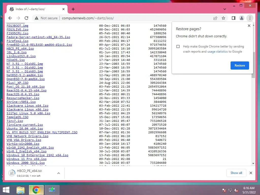Click the scrollbar down arrow
The height and width of the screenshot is (195, 260).
(x=253, y=164)
